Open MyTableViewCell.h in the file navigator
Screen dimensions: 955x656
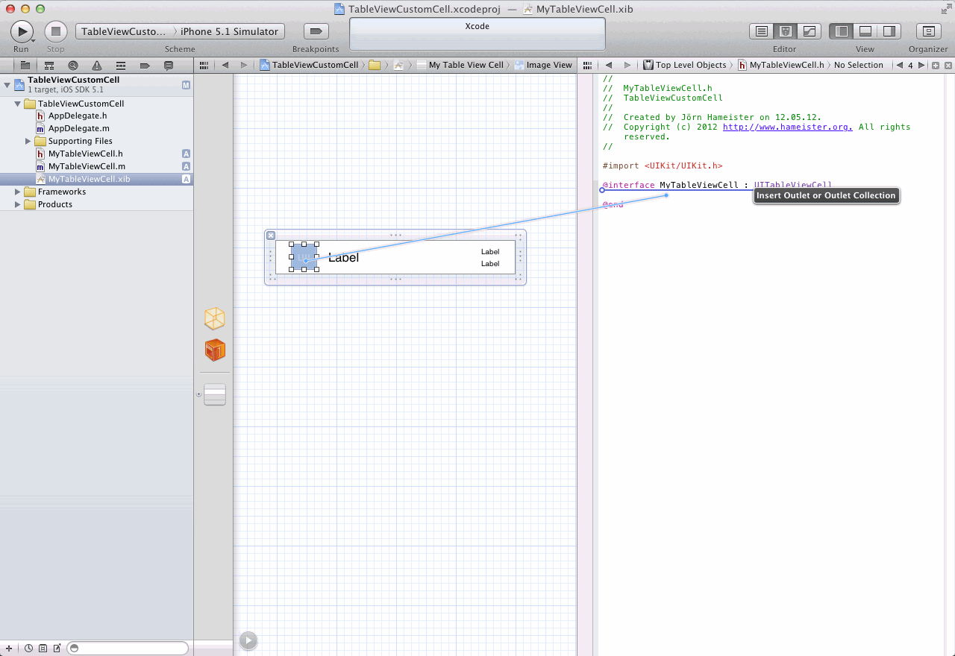click(85, 154)
